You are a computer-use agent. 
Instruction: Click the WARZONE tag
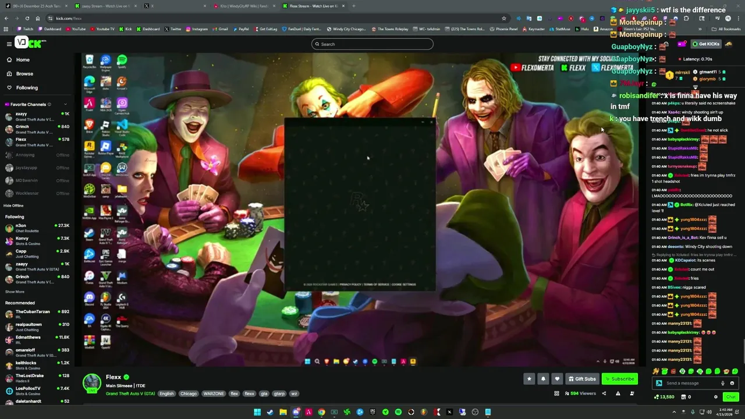click(214, 393)
